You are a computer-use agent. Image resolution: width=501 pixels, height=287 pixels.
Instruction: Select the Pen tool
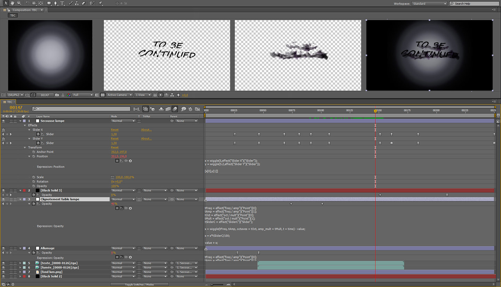(x=56, y=3)
